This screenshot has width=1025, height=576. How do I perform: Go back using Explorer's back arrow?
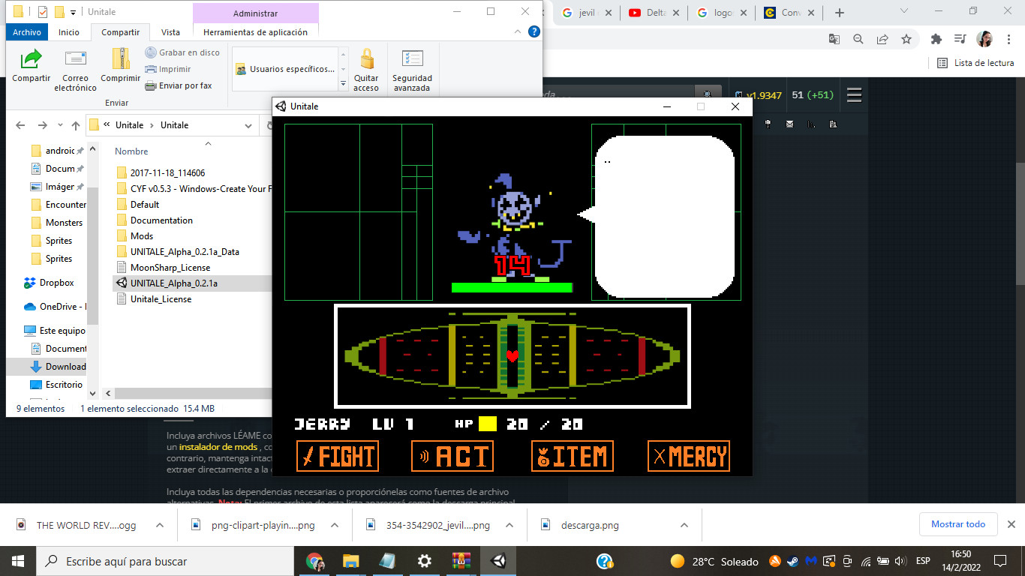[20, 125]
